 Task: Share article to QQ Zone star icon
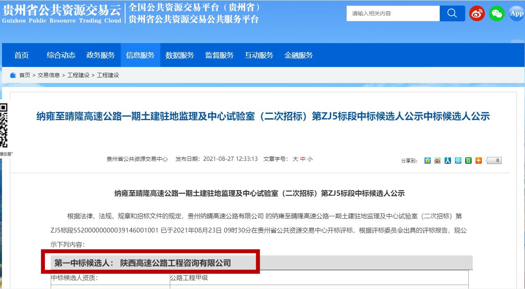pyautogui.click(x=427, y=161)
